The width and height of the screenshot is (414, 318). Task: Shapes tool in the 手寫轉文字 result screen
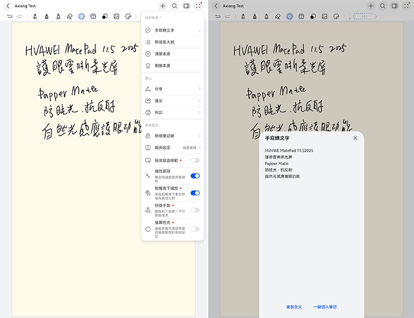313,16
